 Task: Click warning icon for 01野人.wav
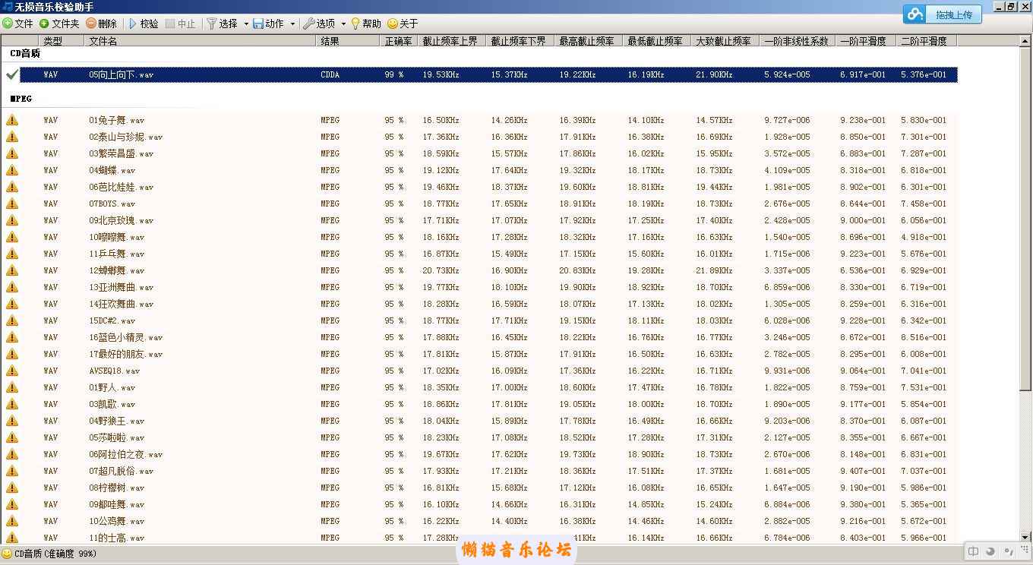click(11, 387)
